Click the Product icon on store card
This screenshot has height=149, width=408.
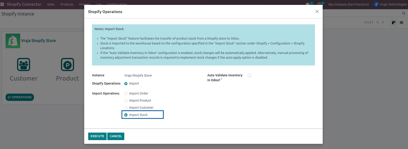tap(68, 64)
